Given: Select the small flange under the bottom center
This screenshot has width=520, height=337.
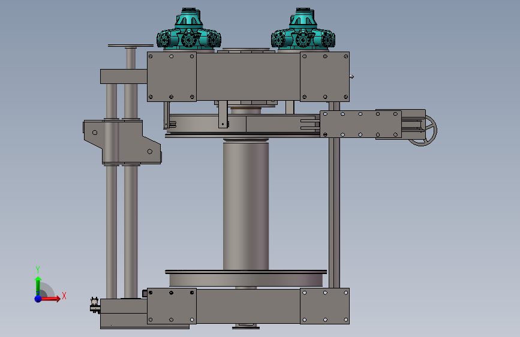Looking at the screenshot, I should [246, 327].
